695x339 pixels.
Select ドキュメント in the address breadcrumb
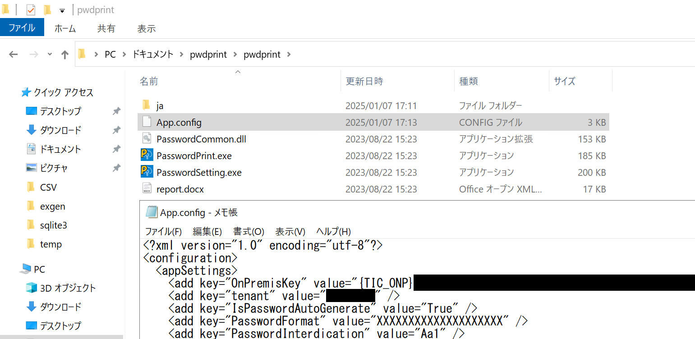pyautogui.click(x=152, y=55)
